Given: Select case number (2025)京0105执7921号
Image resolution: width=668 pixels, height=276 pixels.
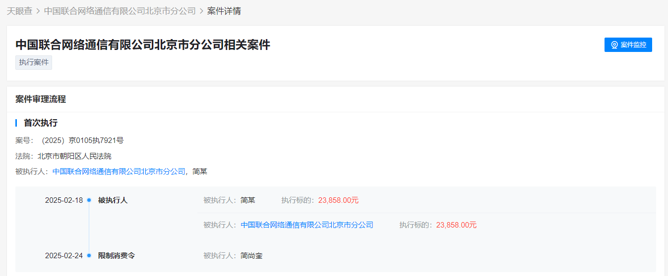Looking at the screenshot, I should coord(81,140).
